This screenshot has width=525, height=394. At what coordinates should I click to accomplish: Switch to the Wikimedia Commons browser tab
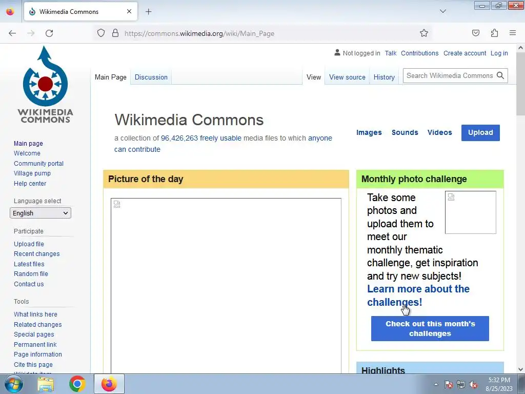(80, 11)
